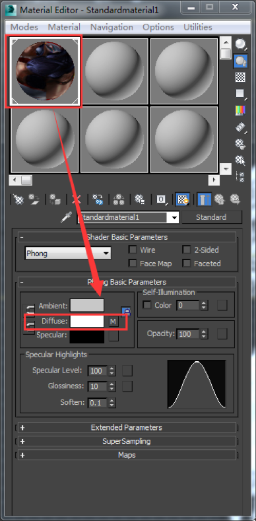Image resolution: width=256 pixels, height=521 pixels.
Task: Click the white Diffuse color swatch
Action: [x=87, y=322]
